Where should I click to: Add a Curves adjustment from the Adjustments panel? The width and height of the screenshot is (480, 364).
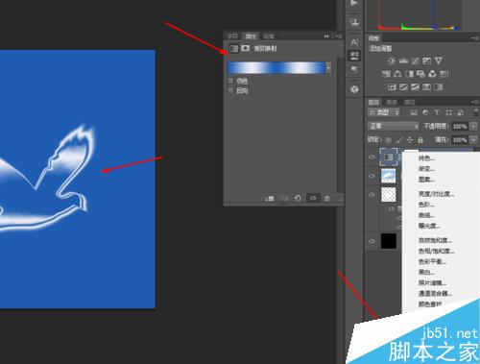click(415, 61)
